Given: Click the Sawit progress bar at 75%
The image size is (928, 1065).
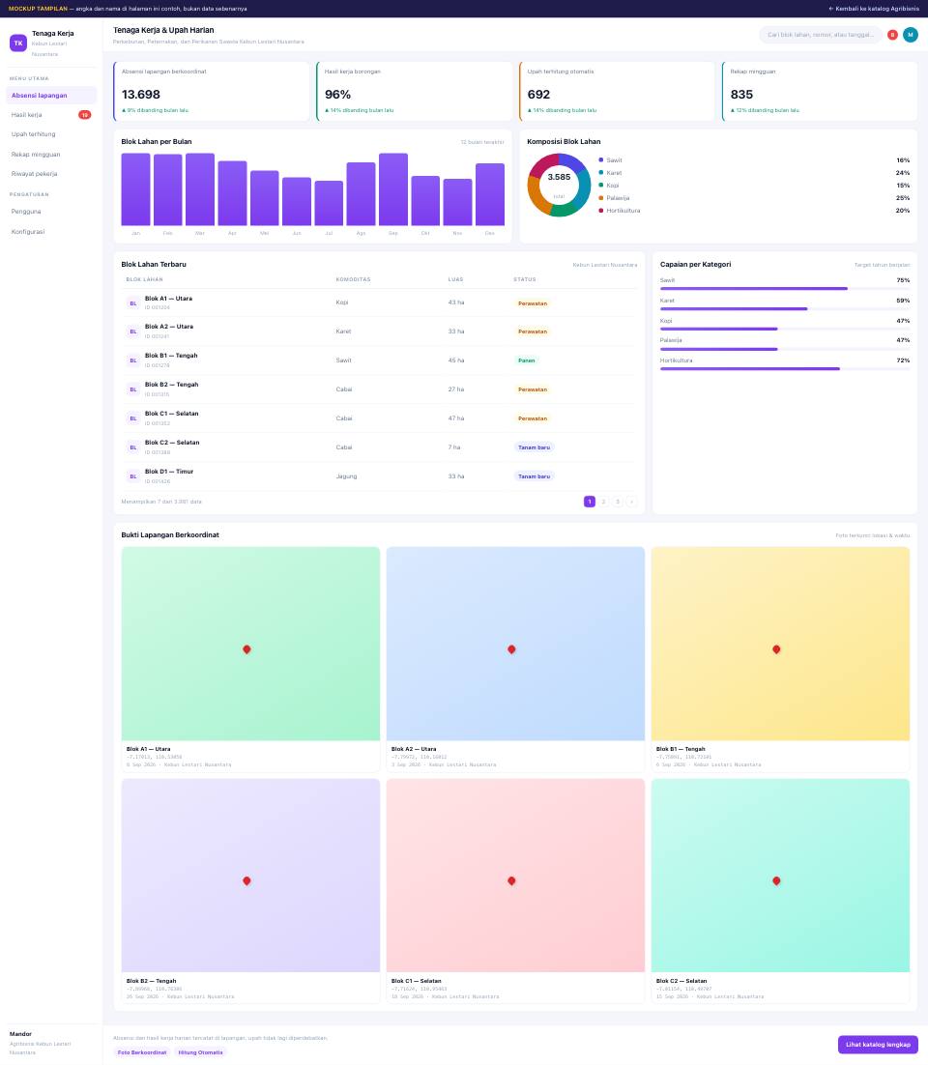Looking at the screenshot, I should point(785,289).
